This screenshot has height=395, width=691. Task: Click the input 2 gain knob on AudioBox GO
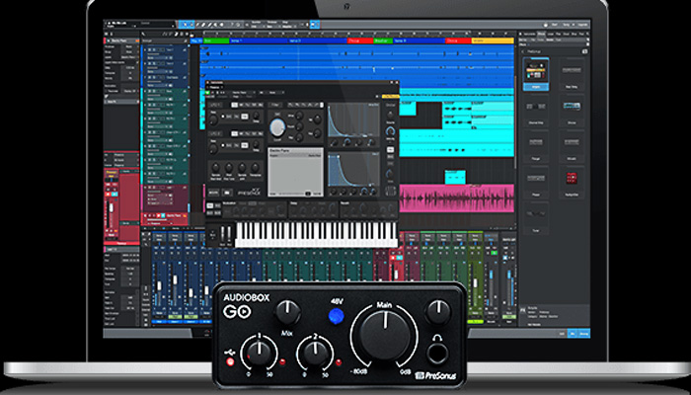(316, 353)
